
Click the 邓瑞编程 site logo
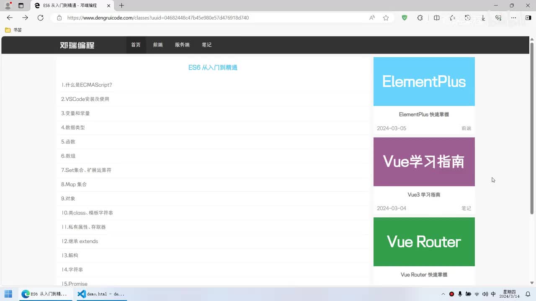click(77, 45)
